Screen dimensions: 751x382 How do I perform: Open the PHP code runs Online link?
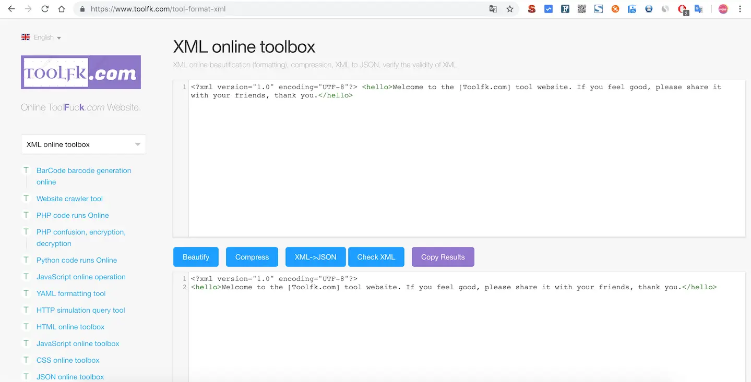click(x=72, y=215)
